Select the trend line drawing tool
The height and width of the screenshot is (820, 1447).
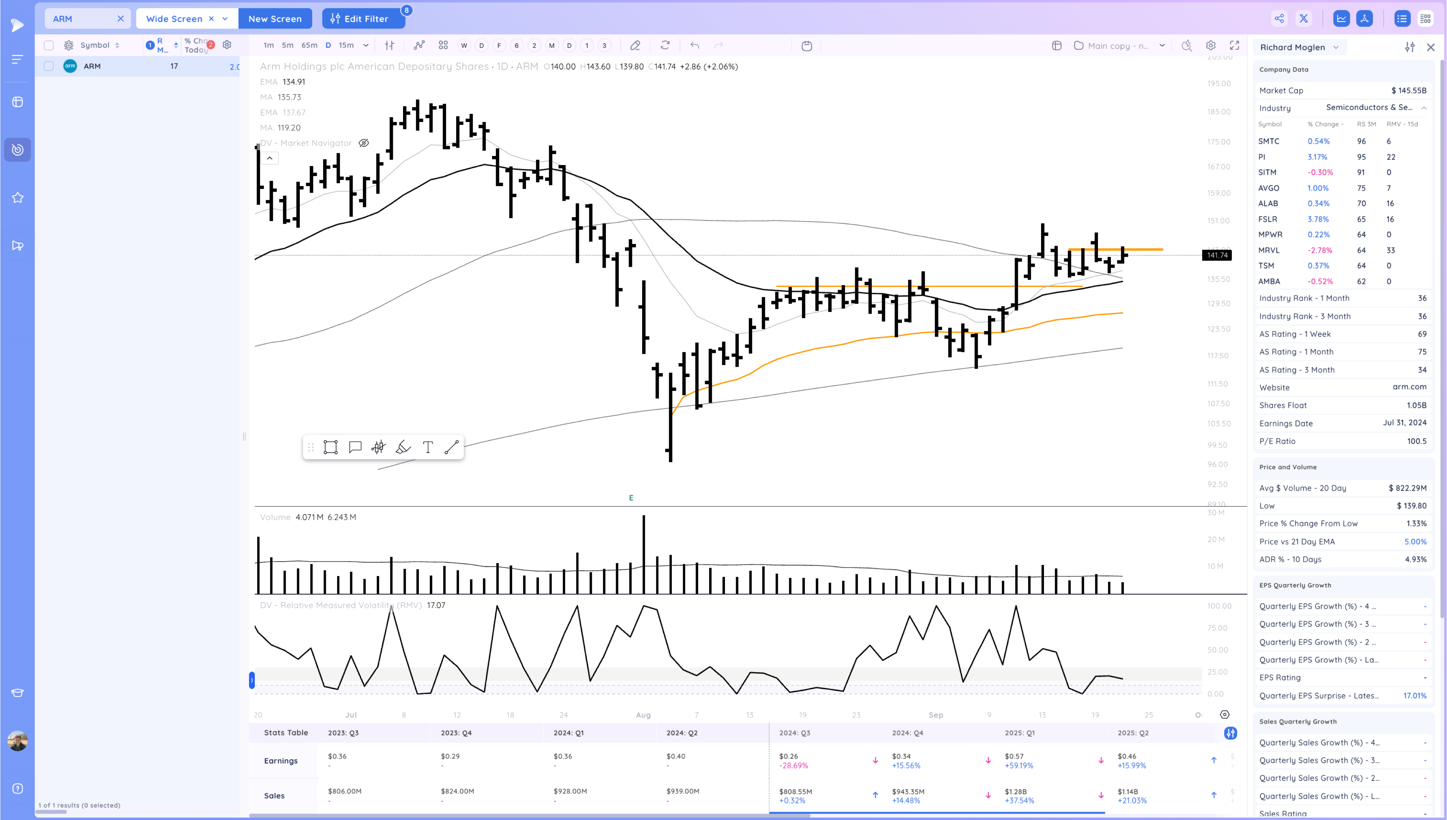tap(451, 447)
